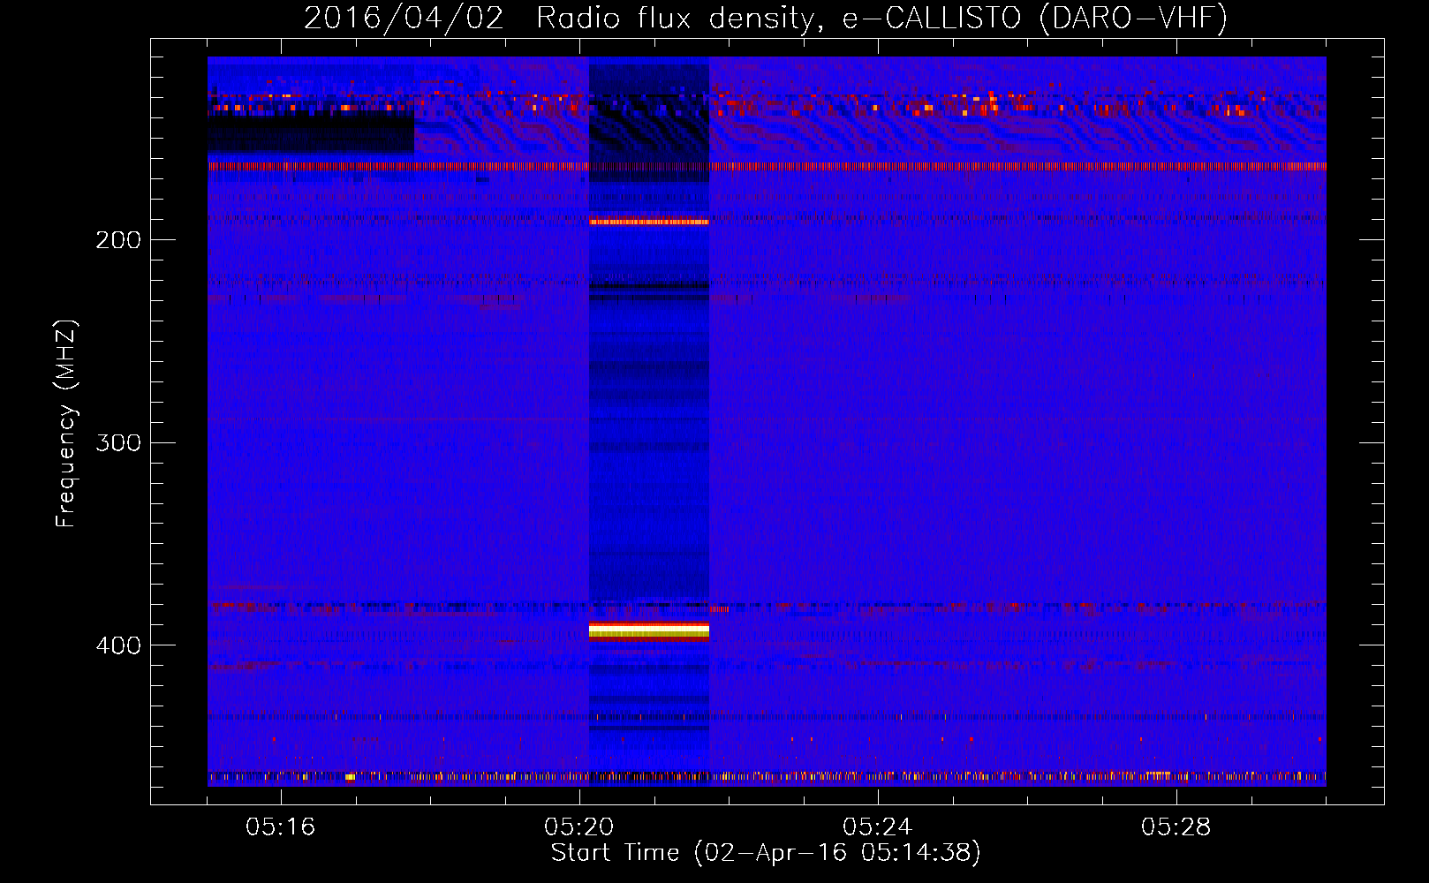
Task: Click the 05:20 time tick label
Action: (579, 827)
